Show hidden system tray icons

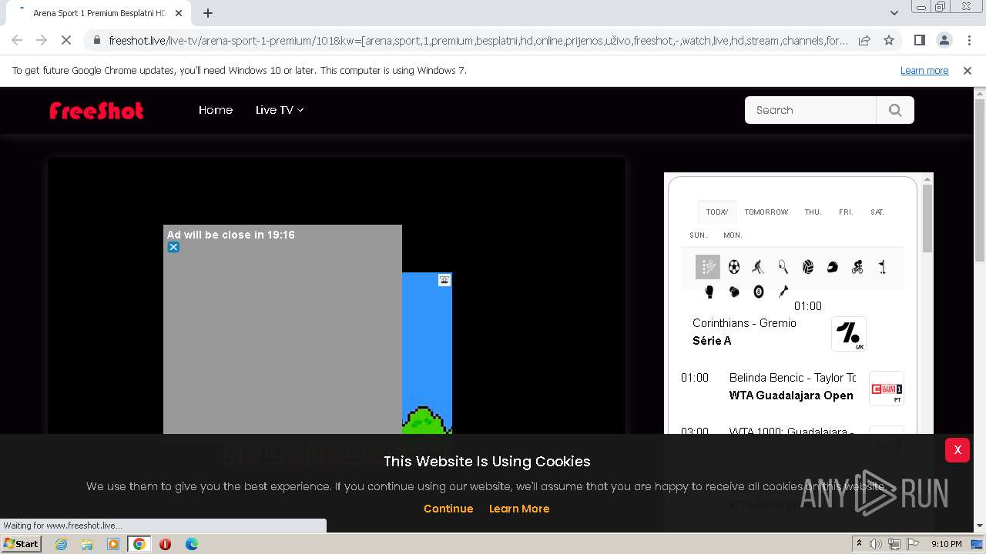click(x=860, y=544)
